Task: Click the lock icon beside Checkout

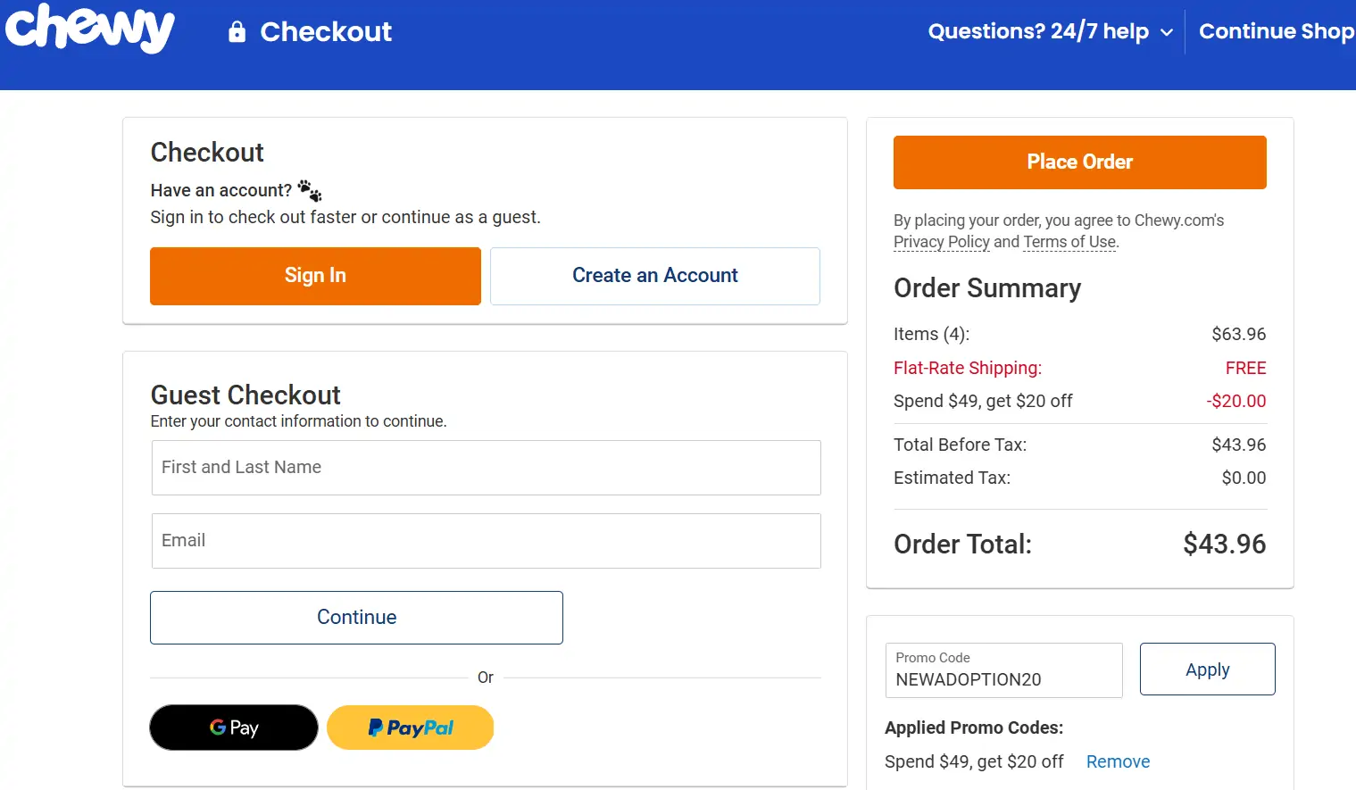Action: pos(235,31)
